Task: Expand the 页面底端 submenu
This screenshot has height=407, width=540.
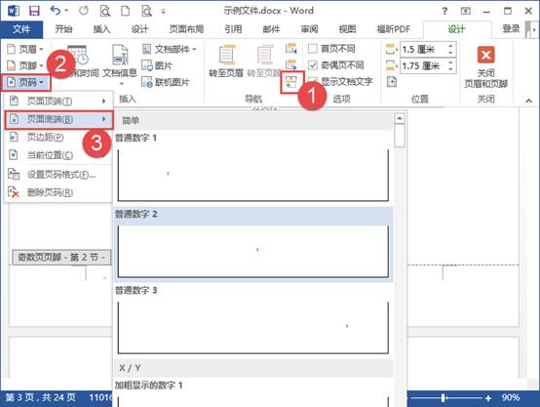Action: point(58,119)
